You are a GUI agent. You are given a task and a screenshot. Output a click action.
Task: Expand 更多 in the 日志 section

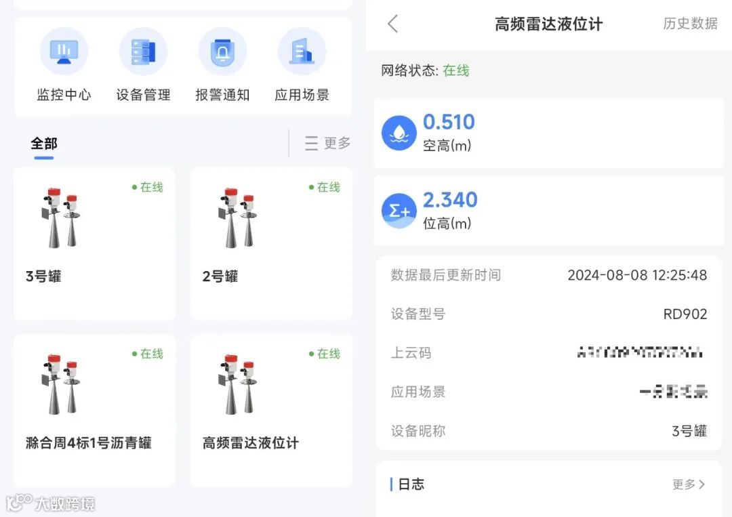tap(689, 484)
